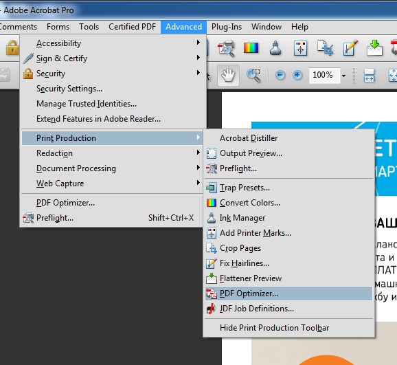Click the Advanced menu in menu bar
The image size is (397, 365).
[x=184, y=27]
